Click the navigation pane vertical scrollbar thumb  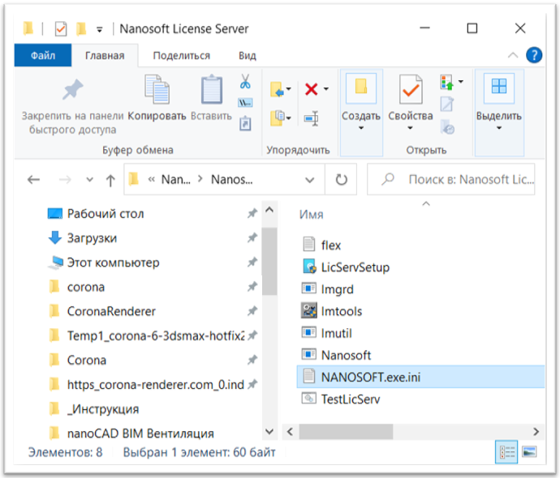[269, 261]
